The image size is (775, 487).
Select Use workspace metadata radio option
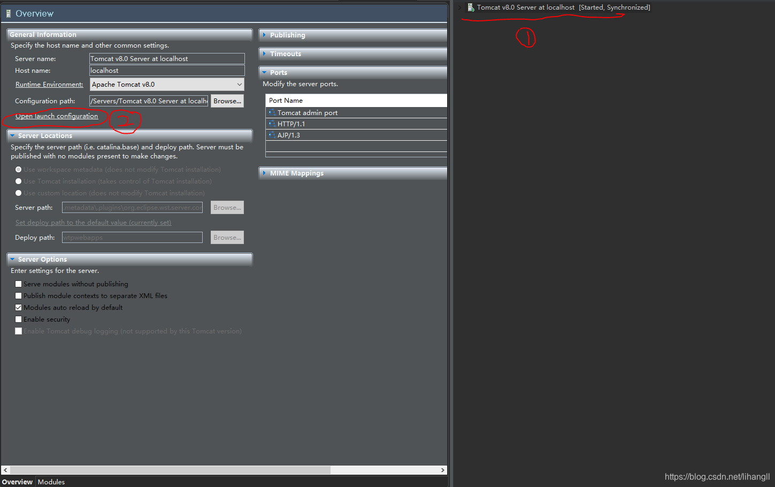tap(19, 170)
